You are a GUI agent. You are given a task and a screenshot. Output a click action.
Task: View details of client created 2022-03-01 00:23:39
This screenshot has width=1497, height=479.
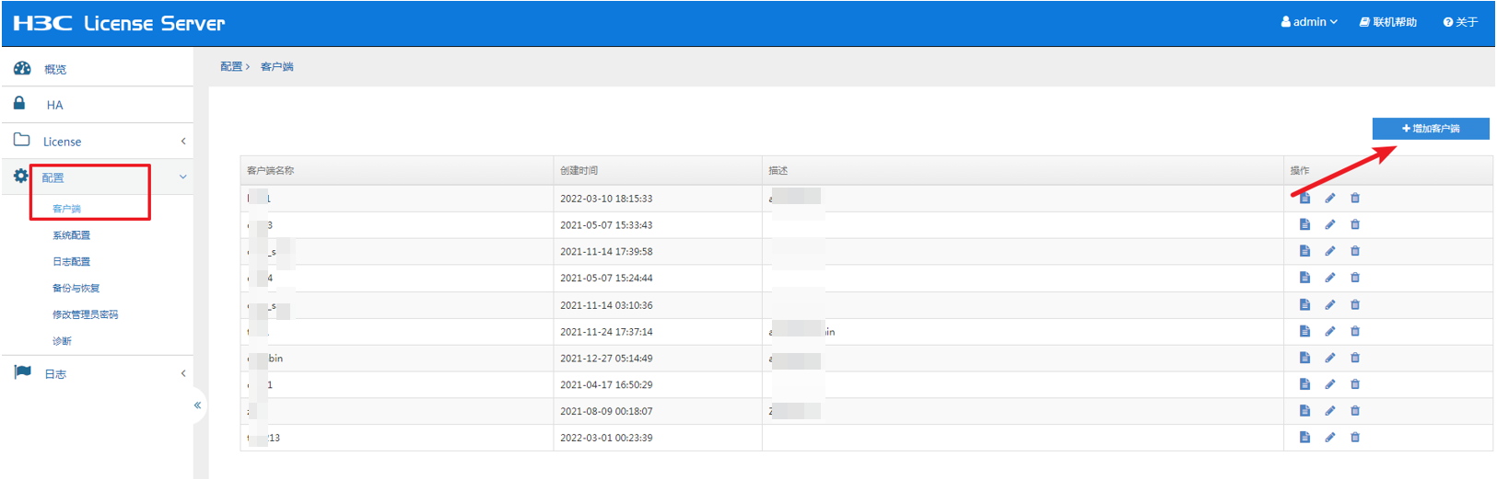pyautogui.click(x=1304, y=438)
